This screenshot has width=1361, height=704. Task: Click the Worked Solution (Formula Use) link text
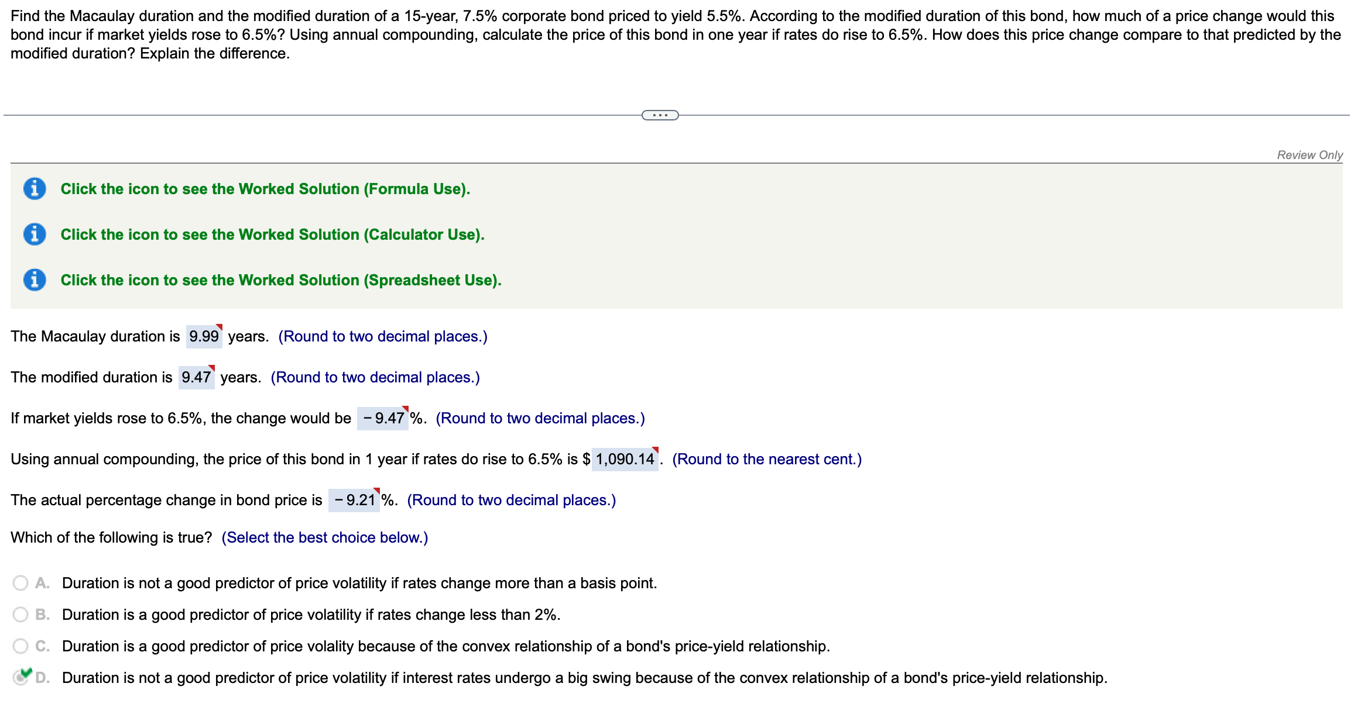coord(265,189)
